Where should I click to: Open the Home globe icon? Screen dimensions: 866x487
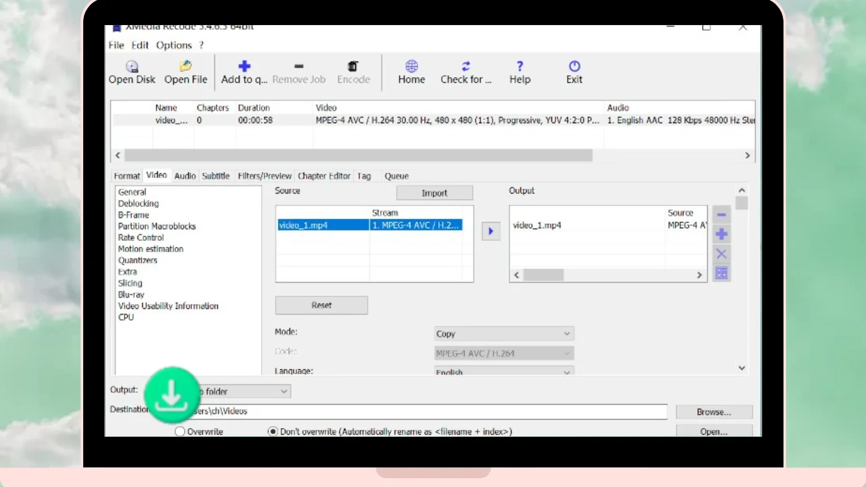pos(411,66)
